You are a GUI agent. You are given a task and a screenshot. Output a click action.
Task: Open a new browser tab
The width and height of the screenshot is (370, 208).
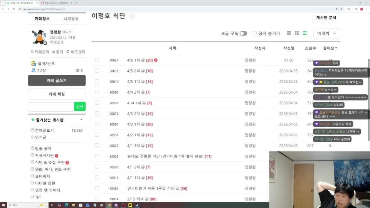[x=76, y=3]
